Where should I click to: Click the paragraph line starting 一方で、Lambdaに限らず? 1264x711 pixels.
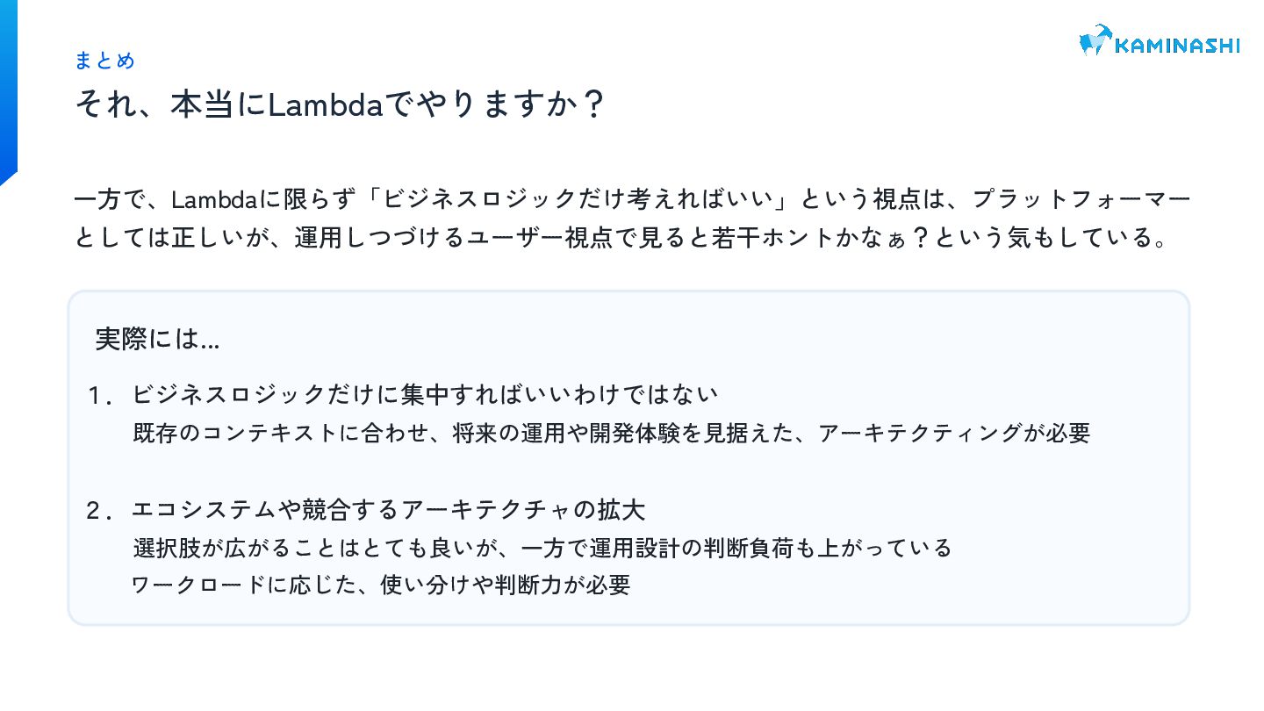click(632, 199)
